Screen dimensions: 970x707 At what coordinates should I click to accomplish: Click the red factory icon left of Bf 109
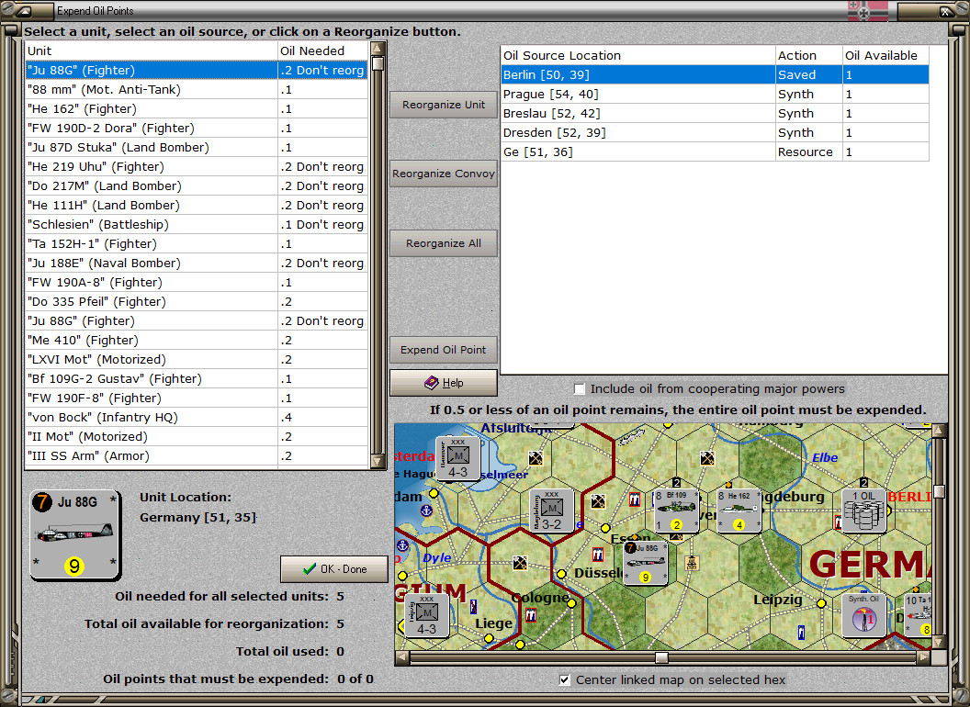tap(635, 499)
